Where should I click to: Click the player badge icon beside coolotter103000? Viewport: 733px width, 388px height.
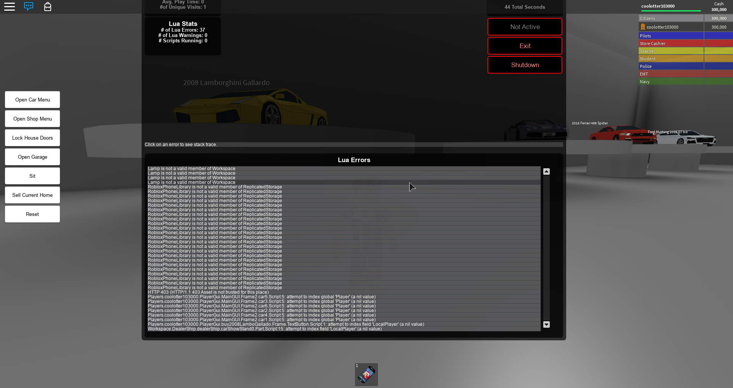click(x=643, y=27)
